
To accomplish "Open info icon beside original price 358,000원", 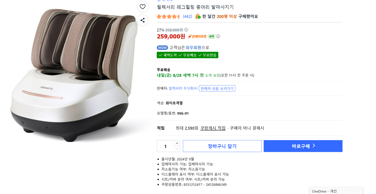I will [186, 30].
